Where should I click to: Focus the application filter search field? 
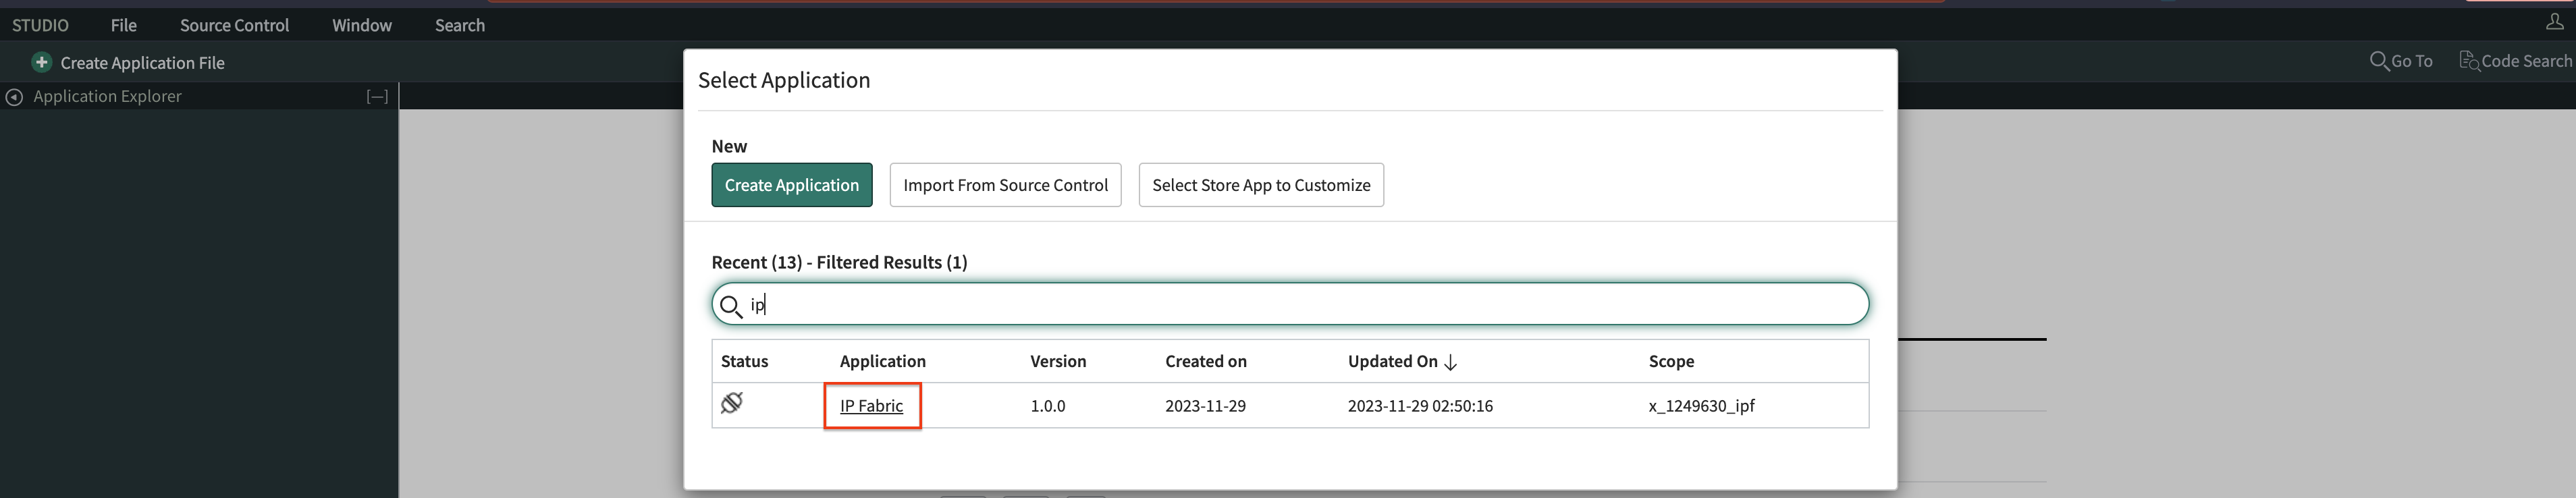[1300, 305]
